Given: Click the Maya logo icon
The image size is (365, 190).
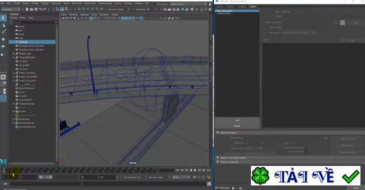Looking at the screenshot, I should [x=3, y=162].
